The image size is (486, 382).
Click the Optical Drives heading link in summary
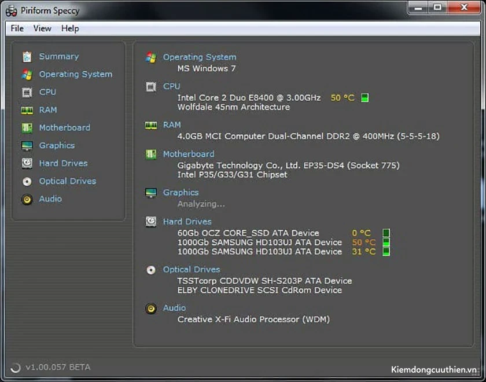(x=192, y=270)
